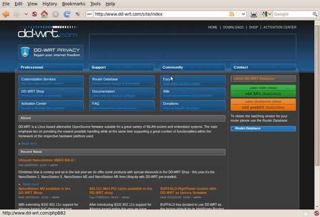The height and width of the screenshot is (217, 320).
Task: Open the DD-WRT Shop button
Action: click(51, 93)
